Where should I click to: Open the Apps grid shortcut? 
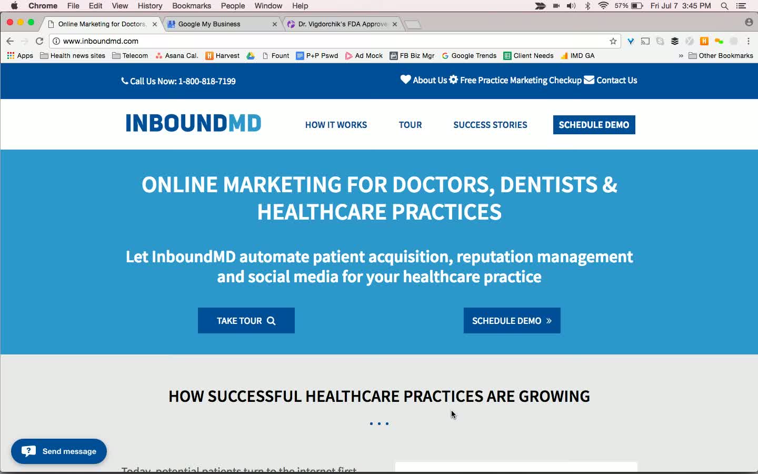pyautogui.click(x=20, y=56)
